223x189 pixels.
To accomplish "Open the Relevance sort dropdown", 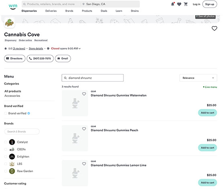I will click(x=198, y=78).
